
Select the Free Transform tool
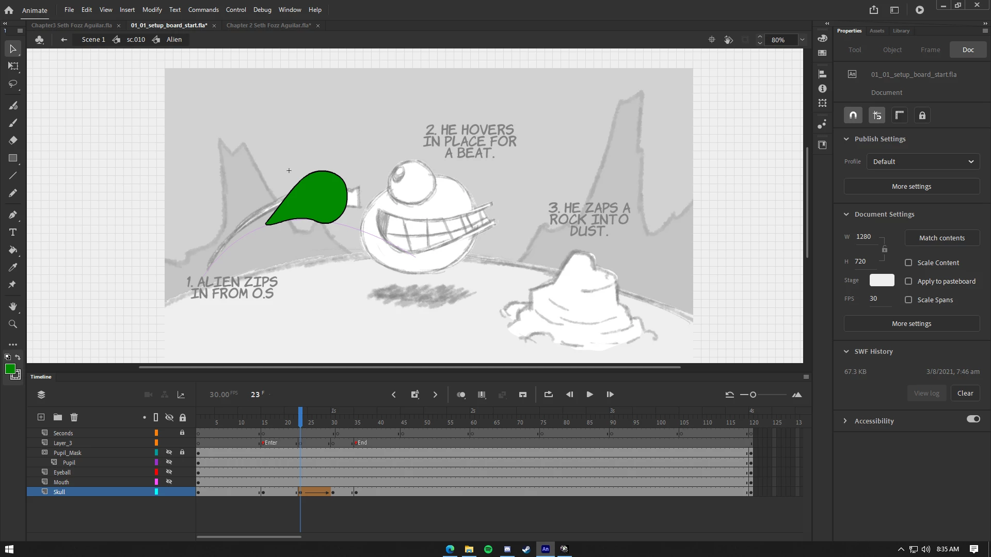coord(13,66)
